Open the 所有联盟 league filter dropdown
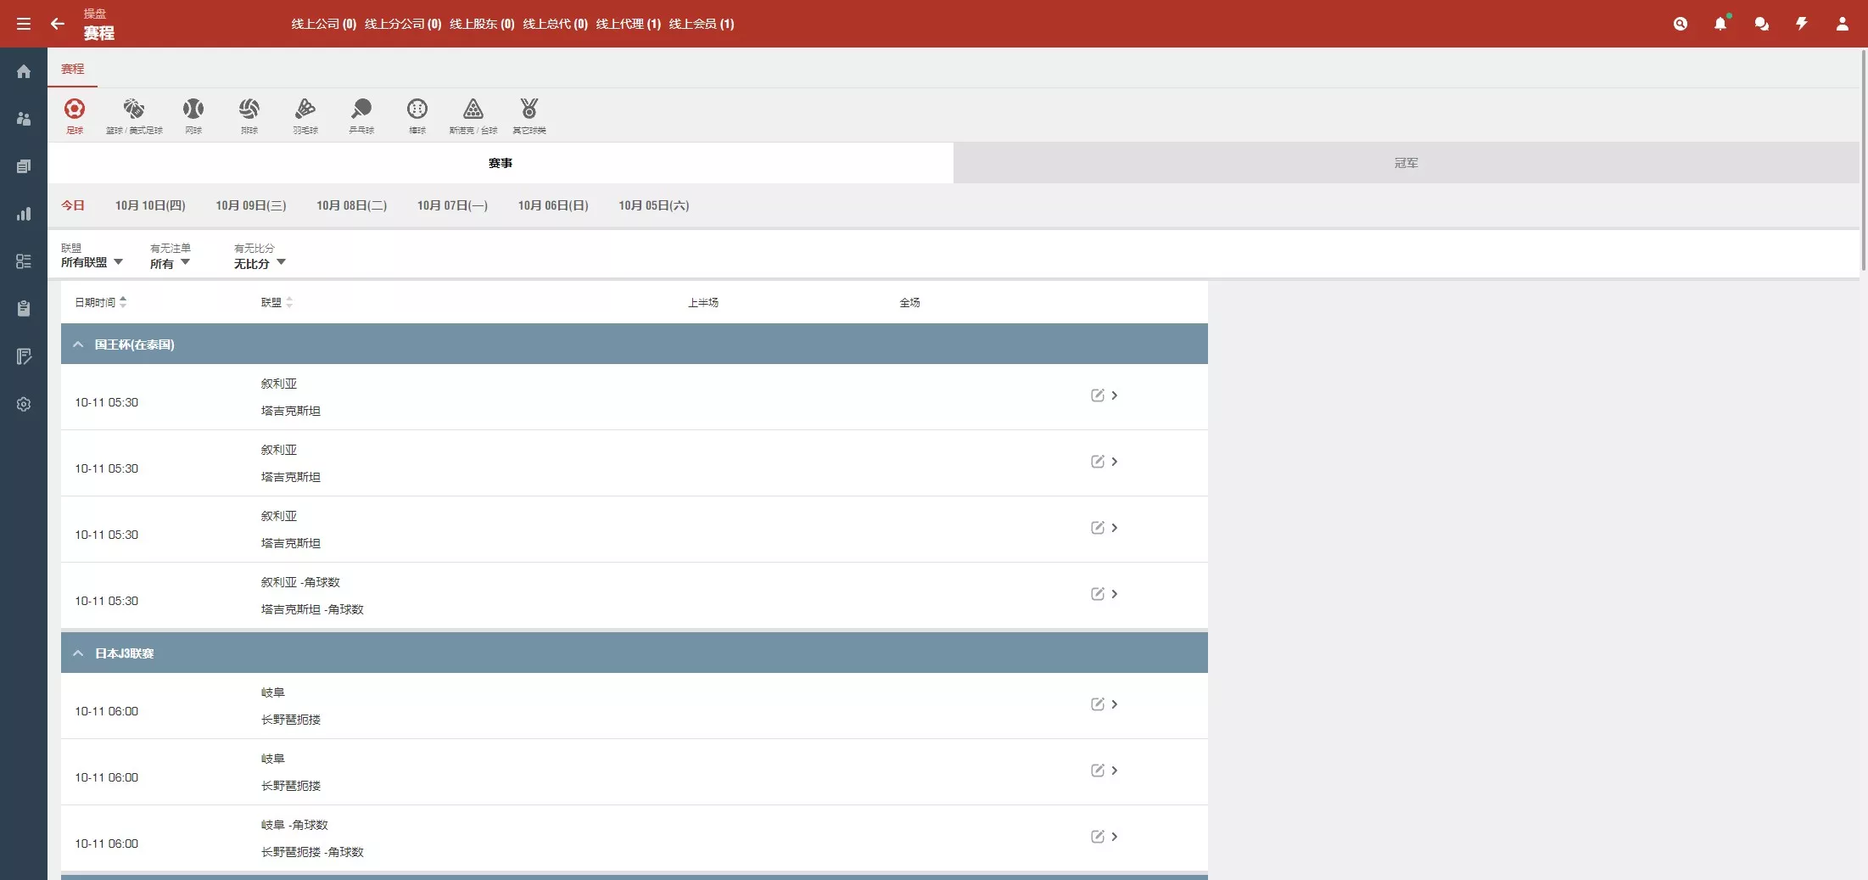Screen dimensions: 1868x880 click(x=92, y=262)
